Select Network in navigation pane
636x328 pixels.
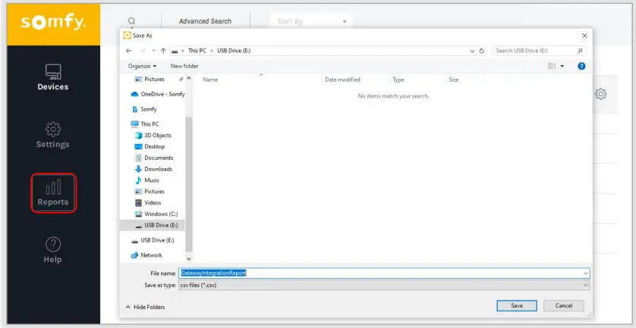(x=146, y=255)
